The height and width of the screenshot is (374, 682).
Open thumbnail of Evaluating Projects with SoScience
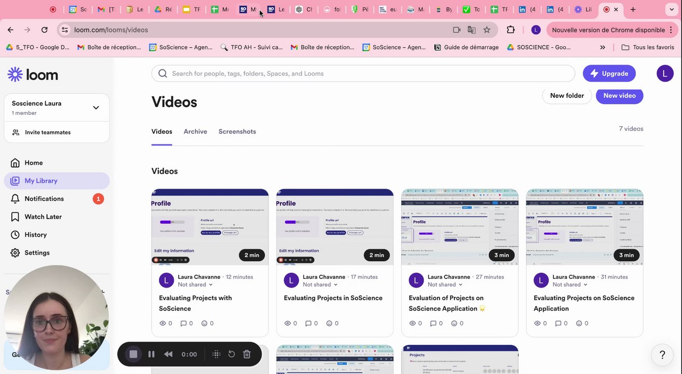[210, 227]
